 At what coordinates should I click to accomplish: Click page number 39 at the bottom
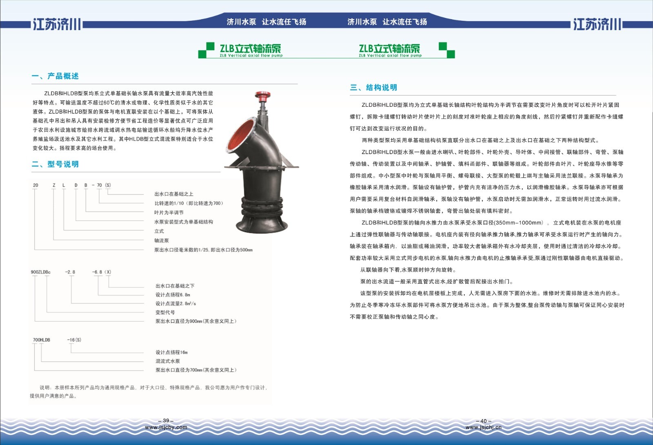pos(166,421)
